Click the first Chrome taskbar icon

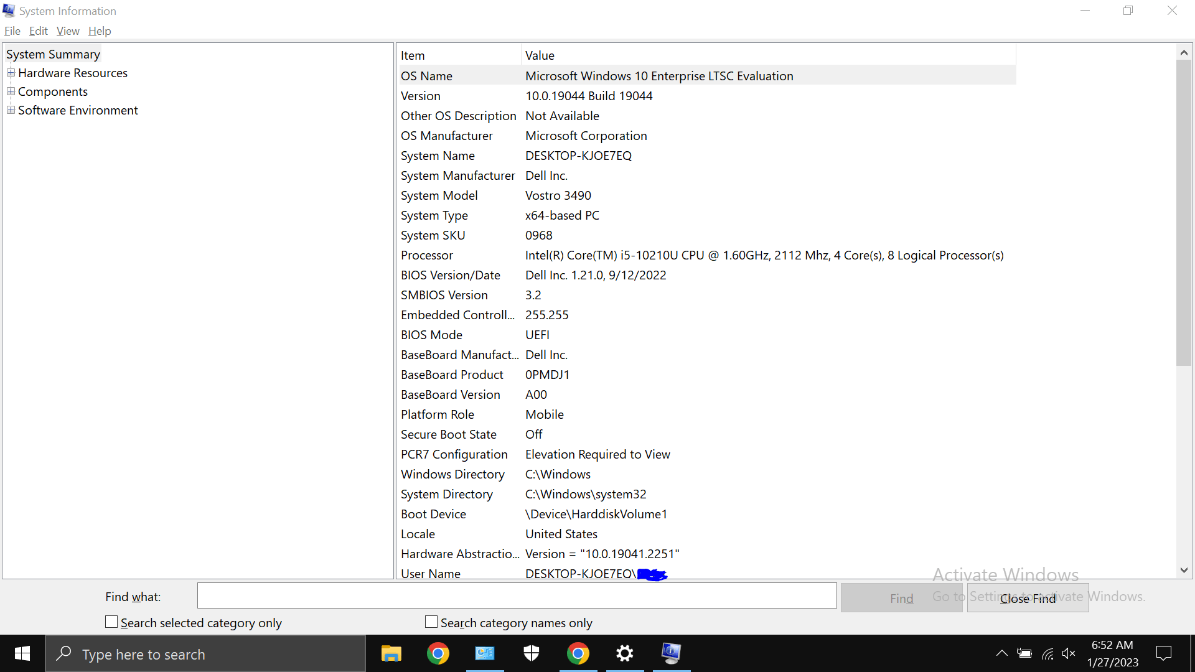(438, 654)
